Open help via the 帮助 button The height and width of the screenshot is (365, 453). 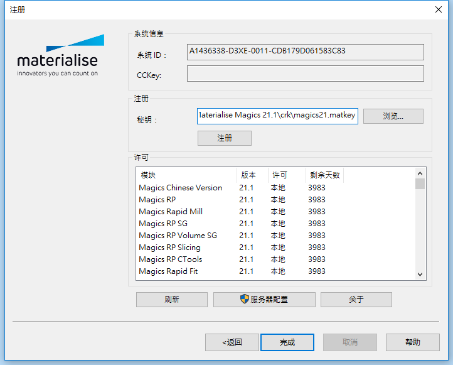pos(412,342)
